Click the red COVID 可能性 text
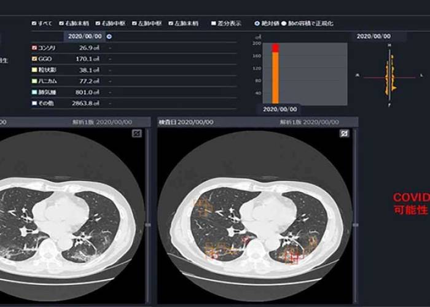Viewport: 430px width, 307px height. click(412, 203)
